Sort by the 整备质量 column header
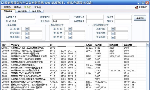This screenshot has height=90, width=150. tap(130, 45)
